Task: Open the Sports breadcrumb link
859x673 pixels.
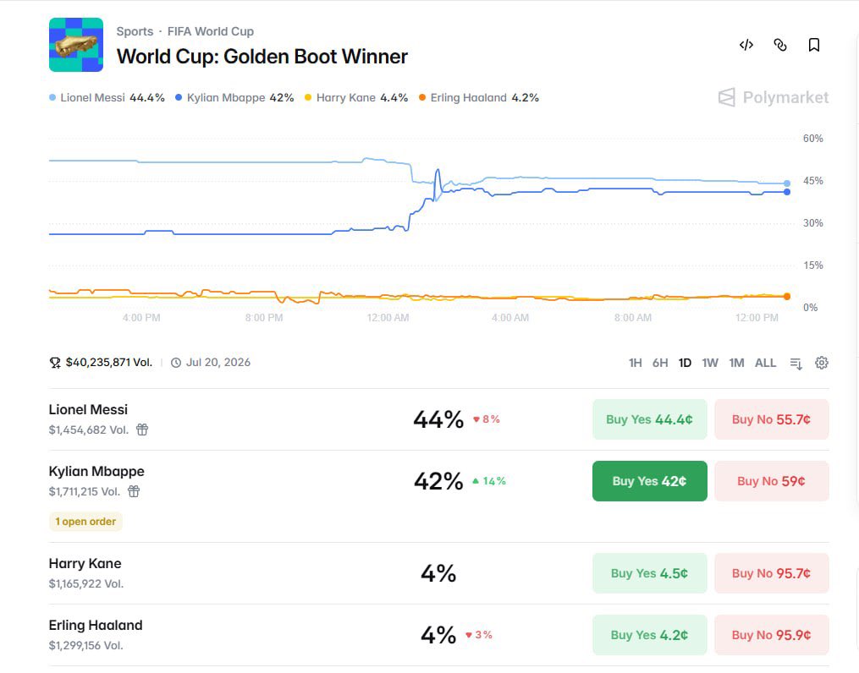Action: pos(135,32)
